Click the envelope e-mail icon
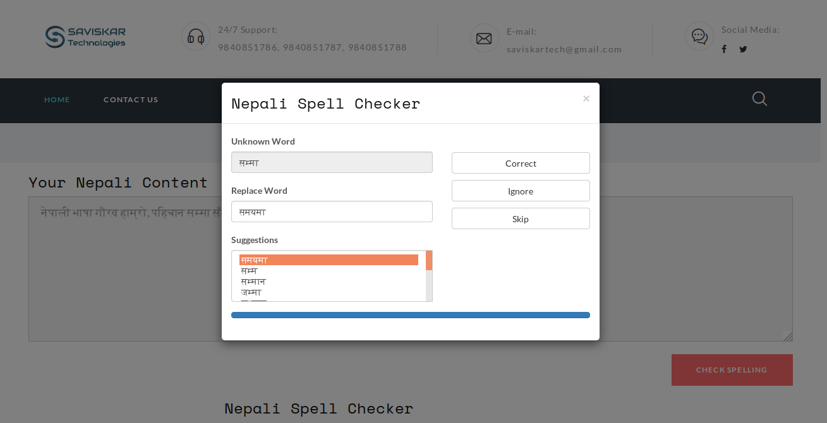 pyautogui.click(x=484, y=38)
